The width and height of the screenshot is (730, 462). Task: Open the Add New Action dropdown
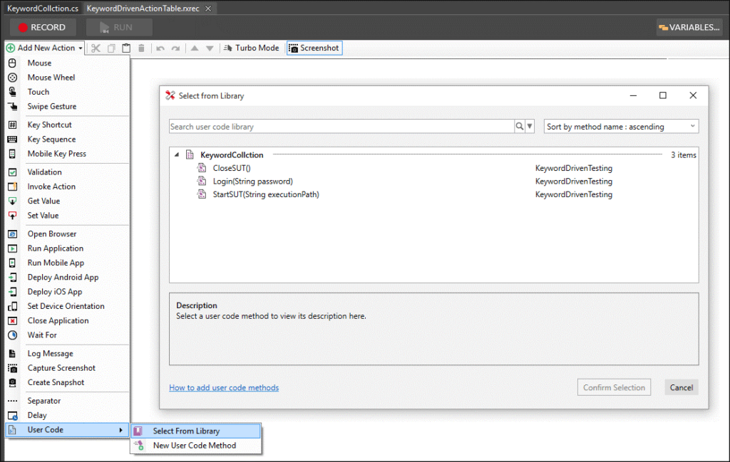44,48
